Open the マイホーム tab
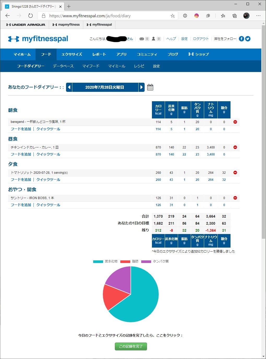 (22, 54)
